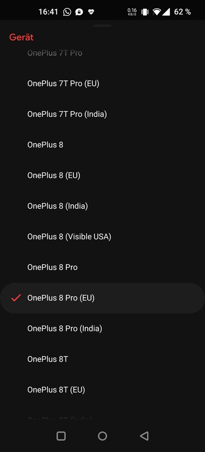Screen dimensions: 205x452
Task: Tap the Android back navigation triangle
Action: pos(144,436)
